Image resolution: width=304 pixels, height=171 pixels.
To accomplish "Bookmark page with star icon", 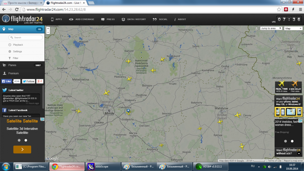I will coord(279,9).
